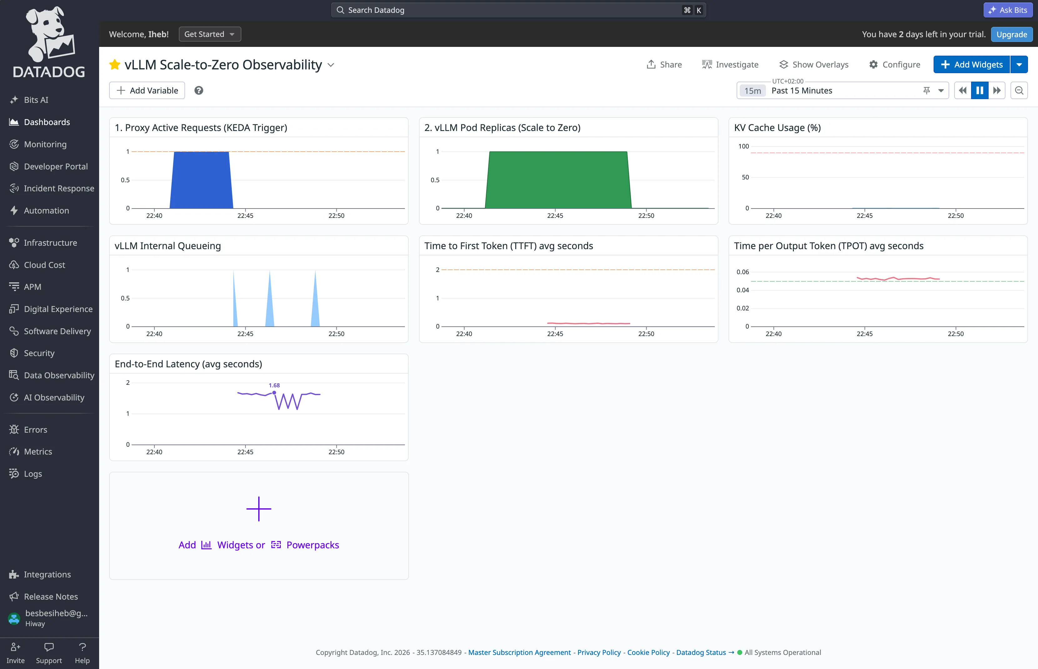Click Share dashboard
The height and width of the screenshot is (669, 1038).
664,65
